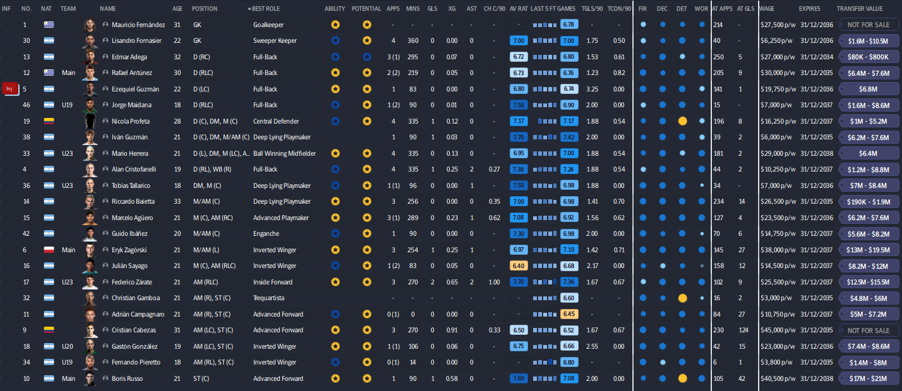Viewport: 902px width, 391px height.
Task: Click the ability star for Federico Zárate
Action: (335, 282)
